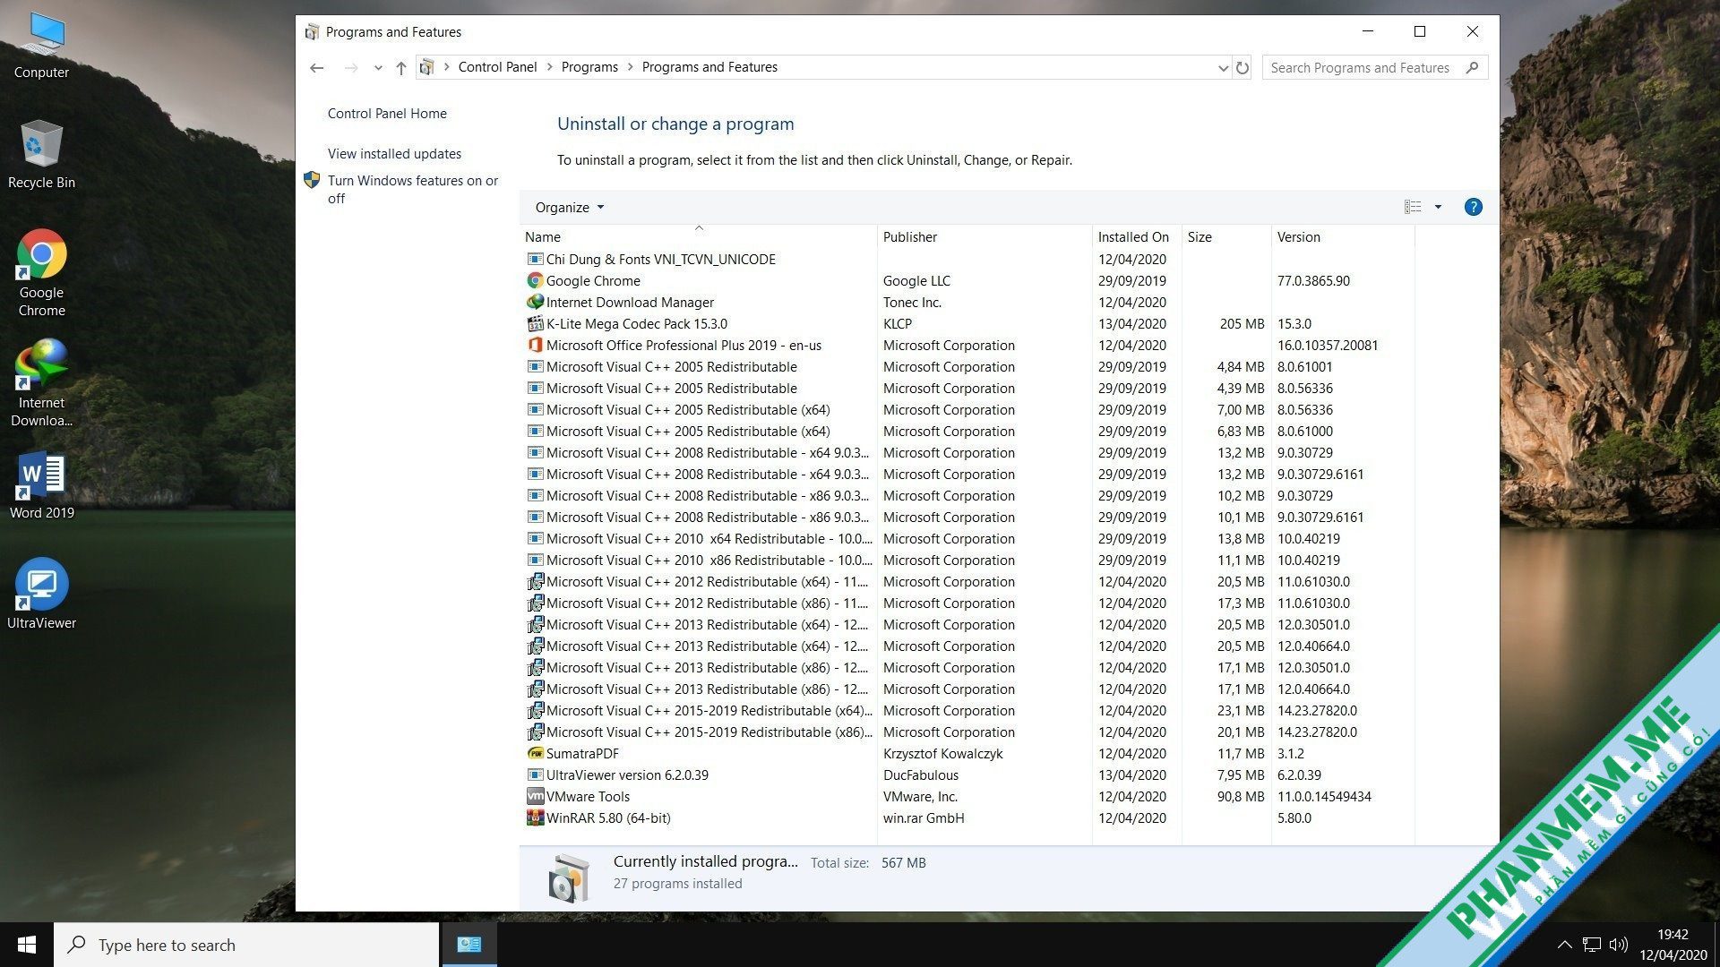1720x967 pixels.
Task: Change view using the view icon
Action: coord(1413,207)
